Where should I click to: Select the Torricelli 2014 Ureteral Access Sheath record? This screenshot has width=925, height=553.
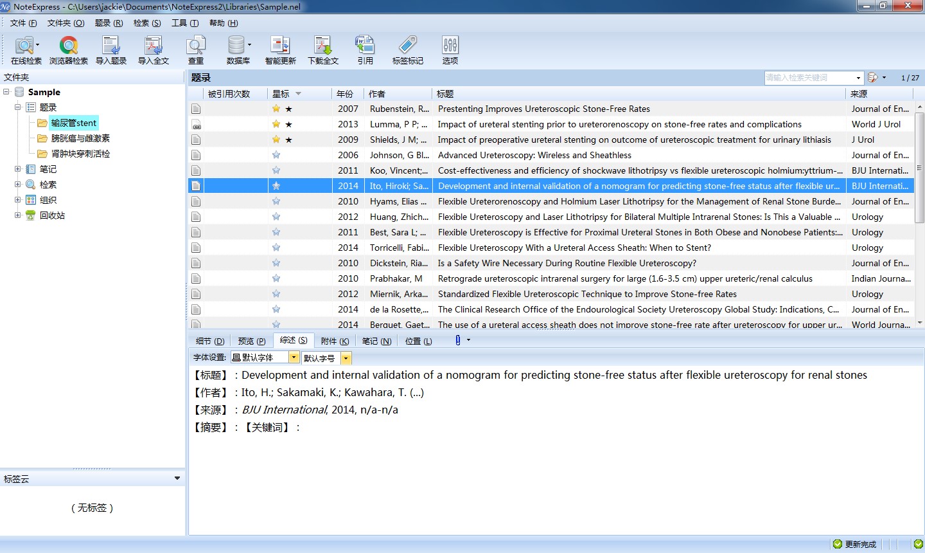[x=551, y=248]
